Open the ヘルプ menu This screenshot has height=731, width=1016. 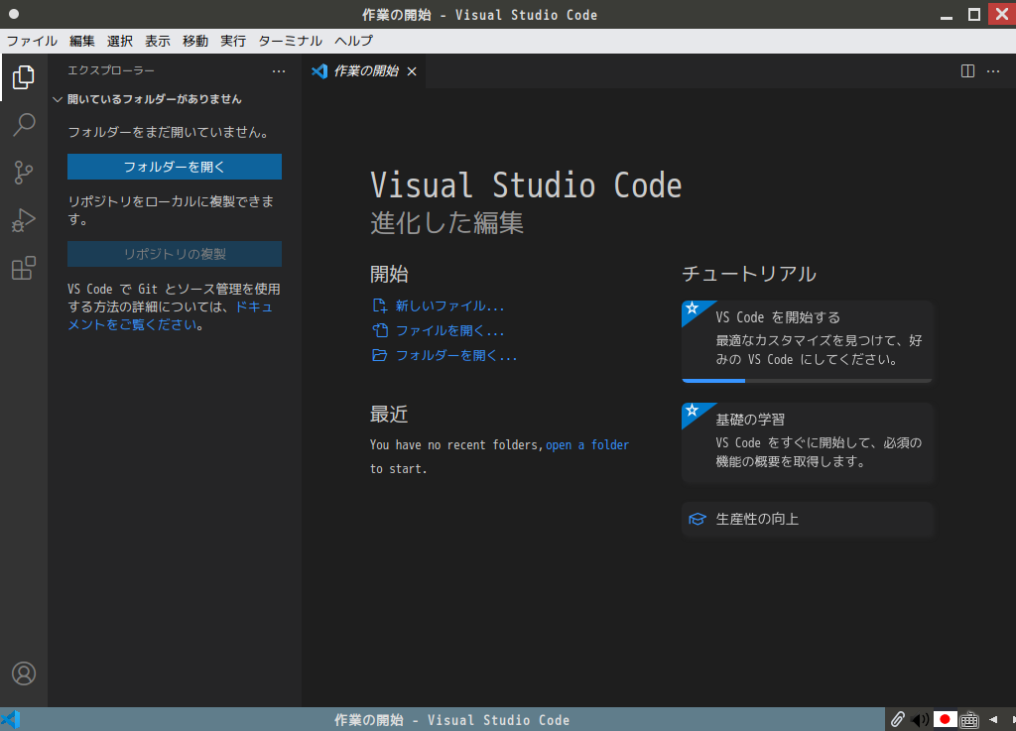354,41
